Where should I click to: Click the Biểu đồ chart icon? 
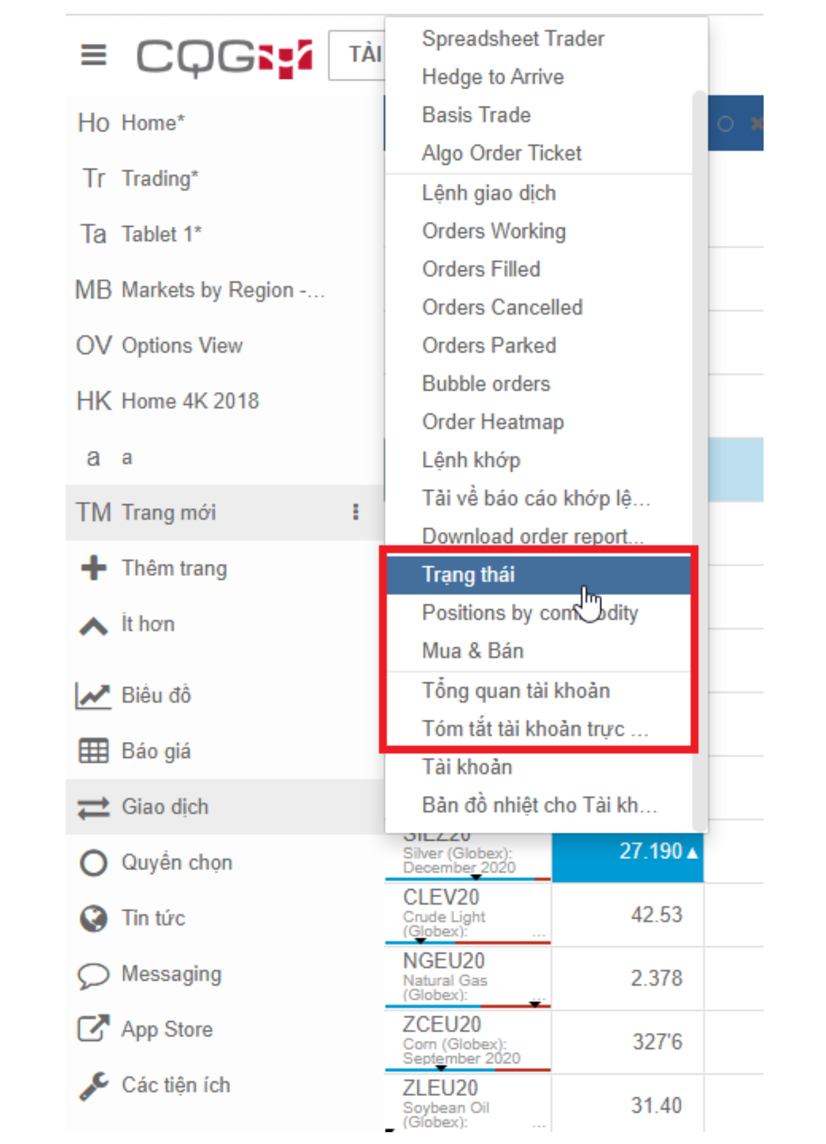[x=93, y=695]
